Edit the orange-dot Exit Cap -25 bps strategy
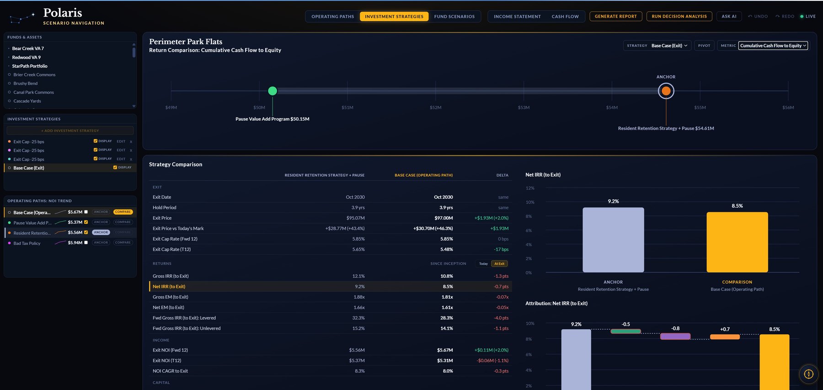The width and height of the screenshot is (823, 390). [x=121, y=142]
